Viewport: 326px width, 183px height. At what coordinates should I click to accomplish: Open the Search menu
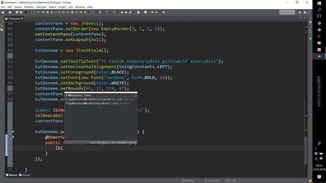(x=52, y=7)
